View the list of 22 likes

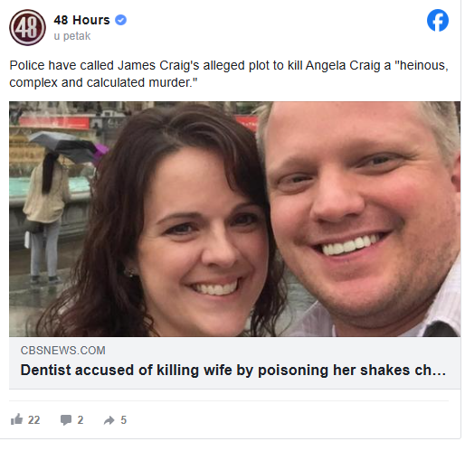pyautogui.click(x=33, y=420)
